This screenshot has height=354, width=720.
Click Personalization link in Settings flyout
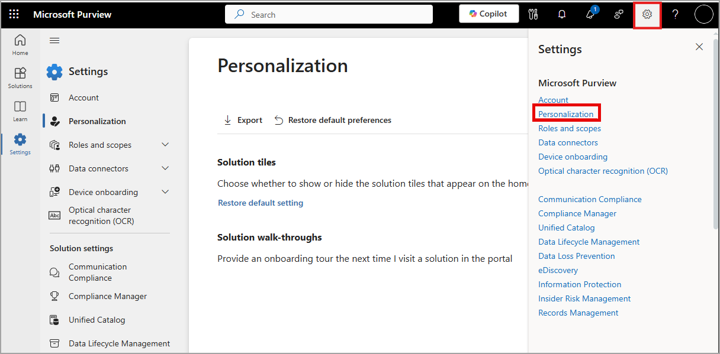coord(565,114)
